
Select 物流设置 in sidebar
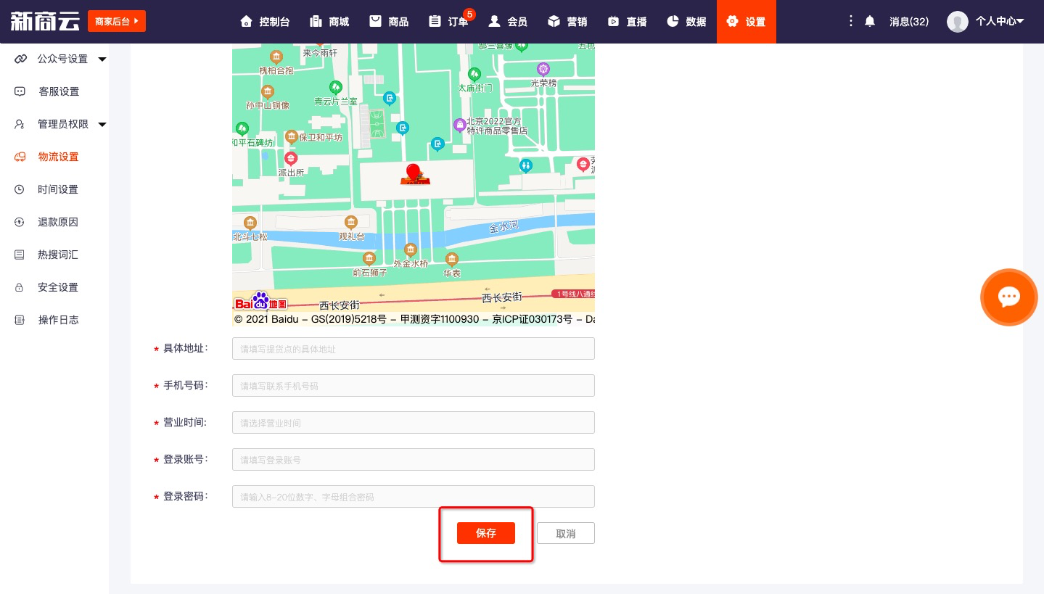[59, 157]
